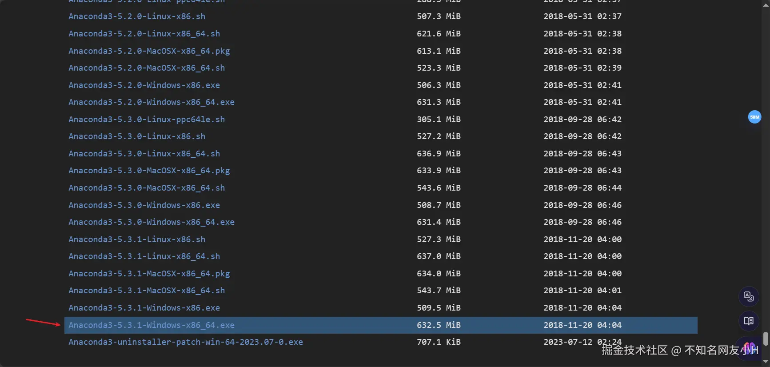
Task: Select the 631.3 MiB size cell
Action: 439,102
